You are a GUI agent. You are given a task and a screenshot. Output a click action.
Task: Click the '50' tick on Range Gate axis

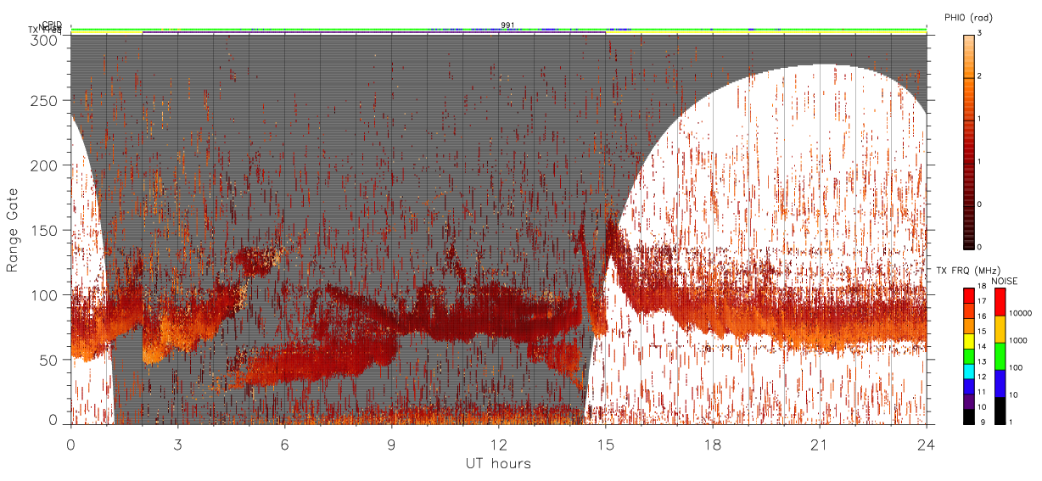coord(49,359)
